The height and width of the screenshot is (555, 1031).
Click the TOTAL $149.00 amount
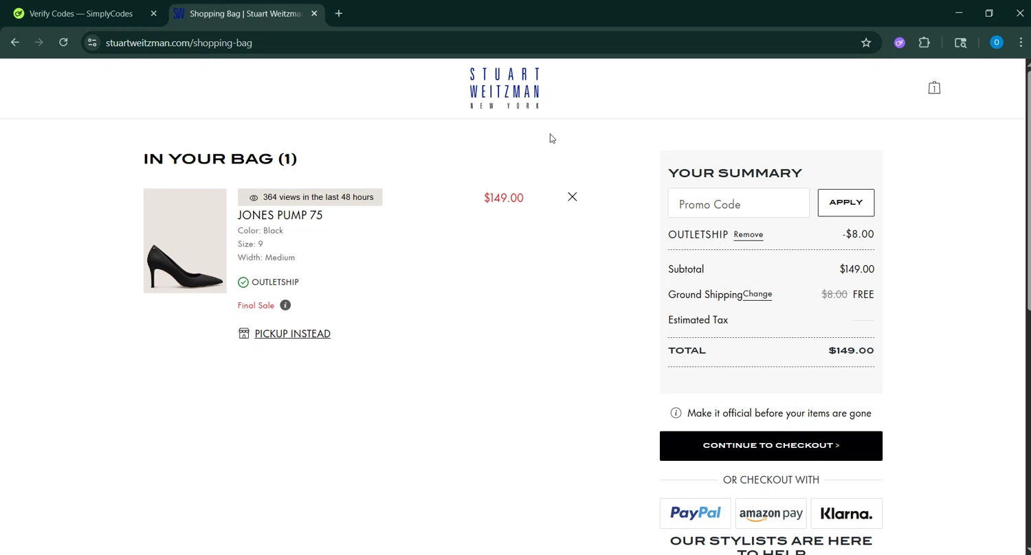851,350
